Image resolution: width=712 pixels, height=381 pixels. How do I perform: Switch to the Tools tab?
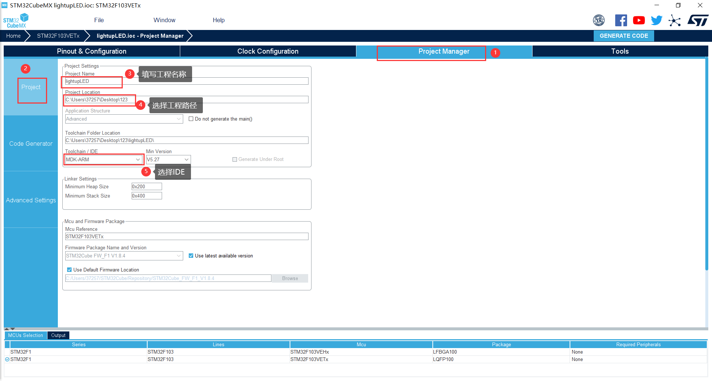(620, 51)
